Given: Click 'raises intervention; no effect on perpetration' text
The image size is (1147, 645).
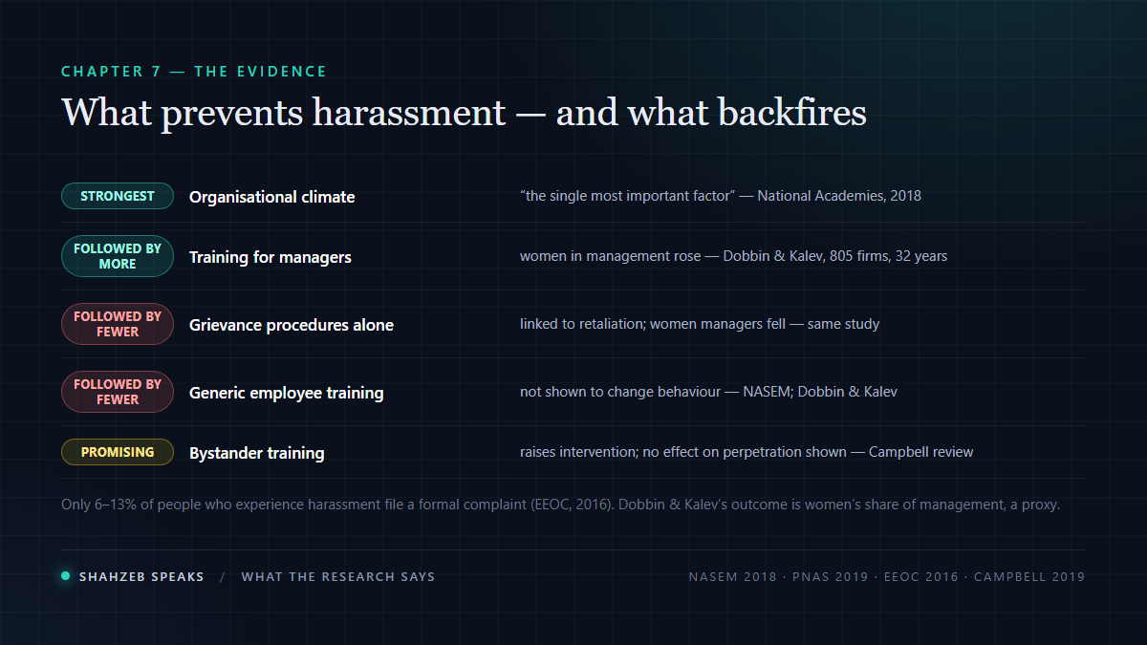Looking at the screenshot, I should tap(747, 452).
